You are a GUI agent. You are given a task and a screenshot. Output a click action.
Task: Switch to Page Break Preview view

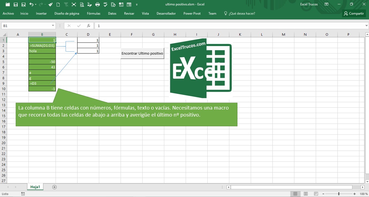(316, 194)
